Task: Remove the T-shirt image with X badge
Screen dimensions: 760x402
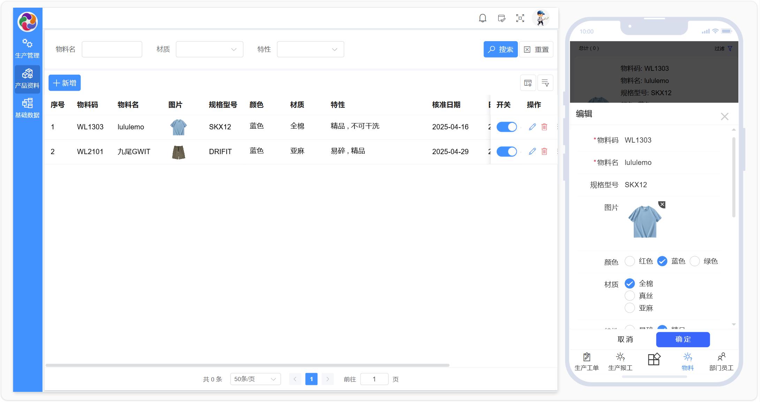Action: click(x=662, y=205)
